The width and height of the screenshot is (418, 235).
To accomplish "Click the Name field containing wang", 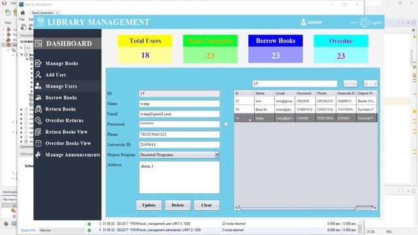I will (x=179, y=104).
